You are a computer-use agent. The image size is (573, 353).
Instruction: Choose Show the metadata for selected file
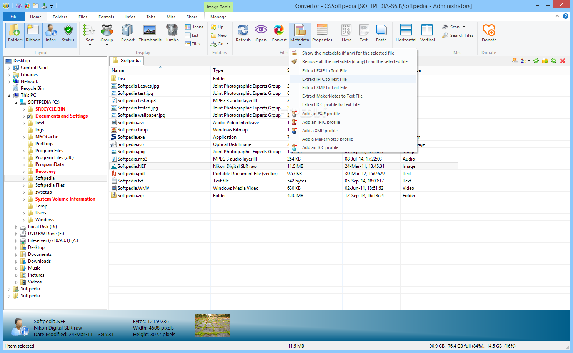click(353, 53)
